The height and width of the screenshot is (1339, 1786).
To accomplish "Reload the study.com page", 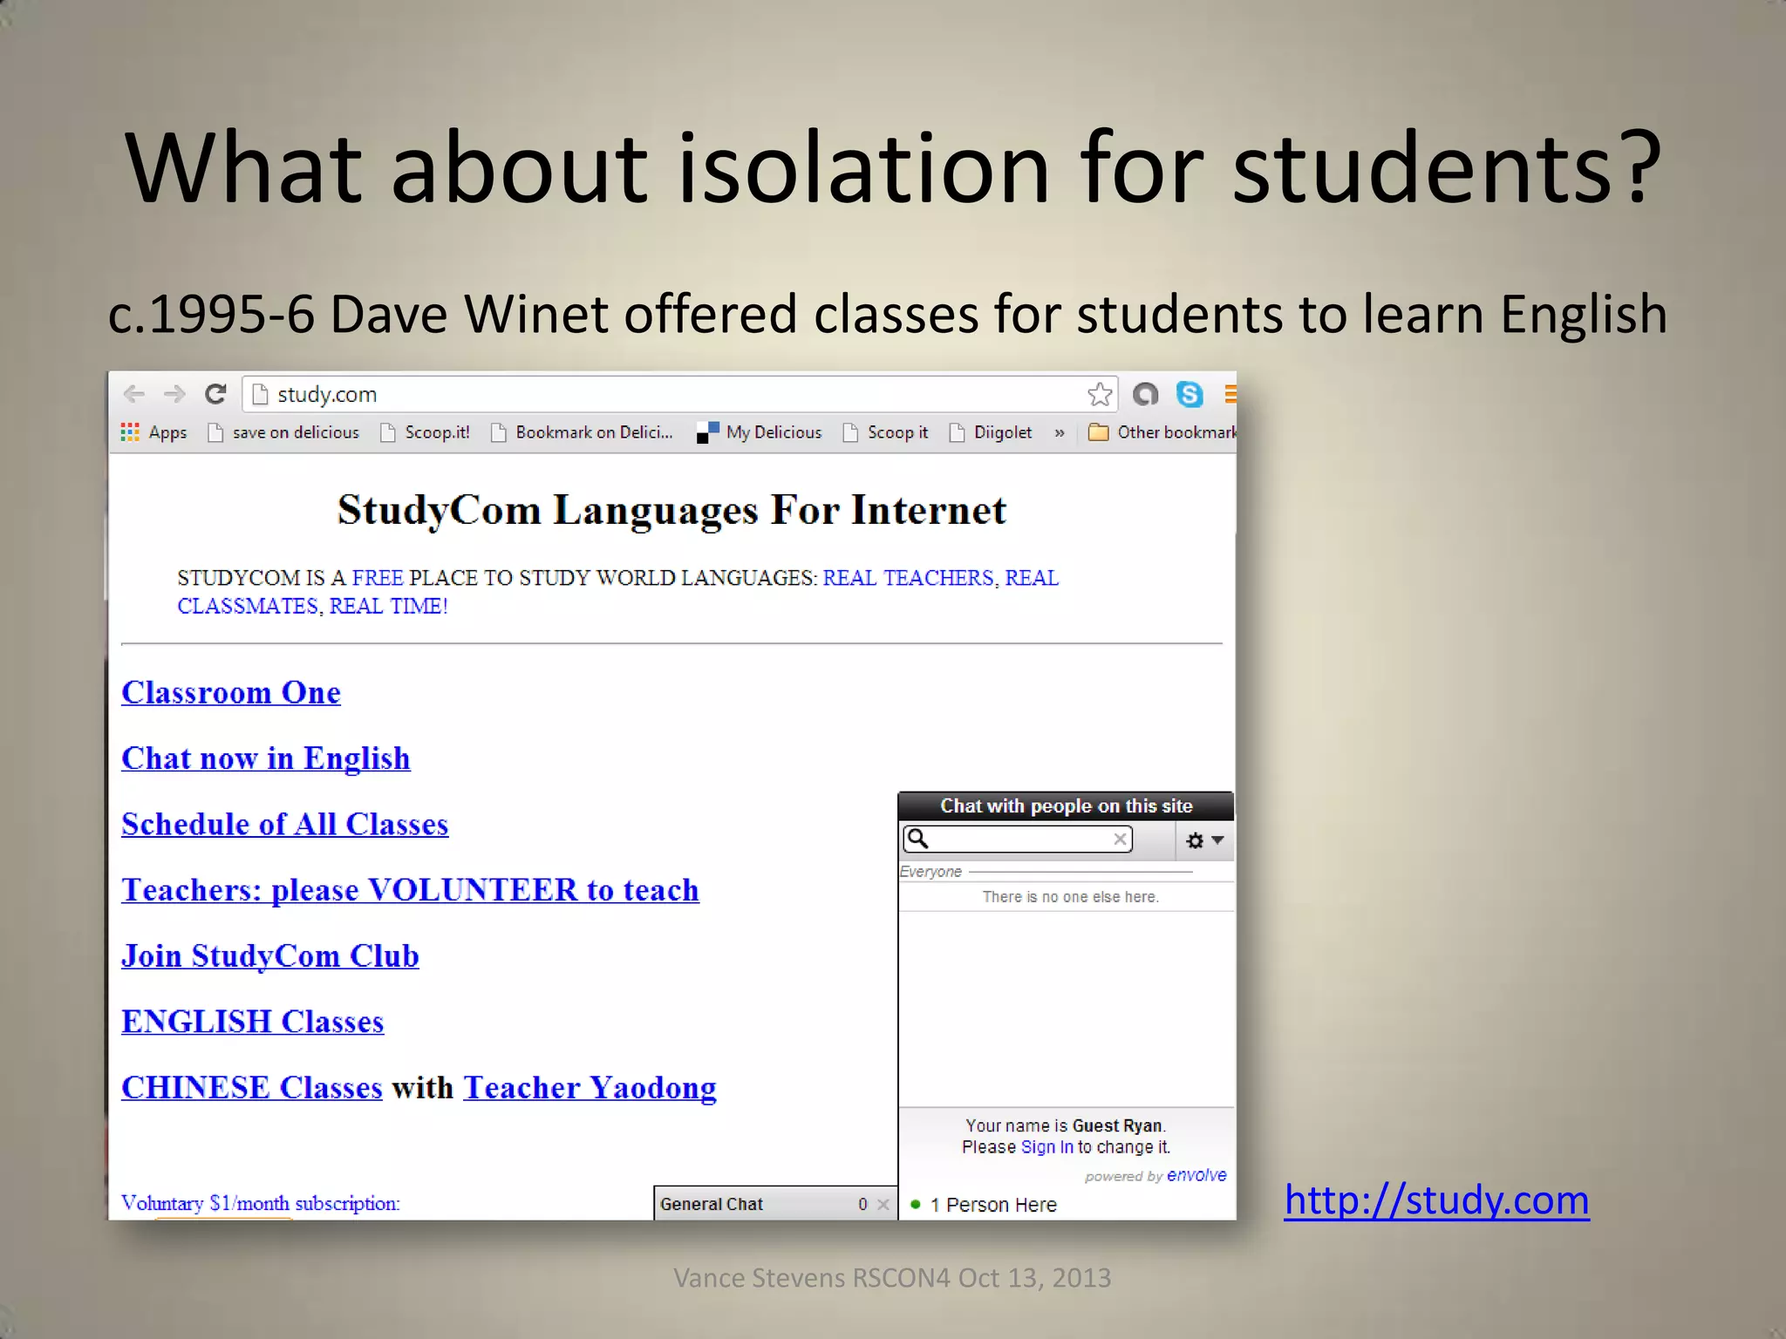I will pyautogui.click(x=215, y=394).
